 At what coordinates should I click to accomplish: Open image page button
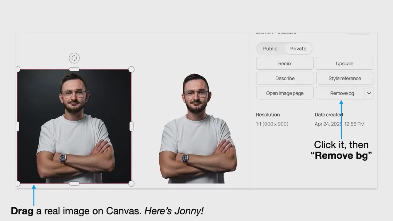(x=285, y=93)
